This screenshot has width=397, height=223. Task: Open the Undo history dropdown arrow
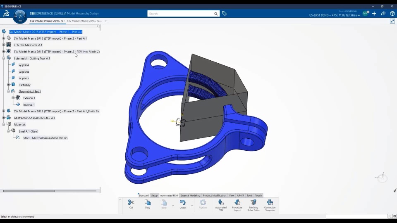[192, 206]
